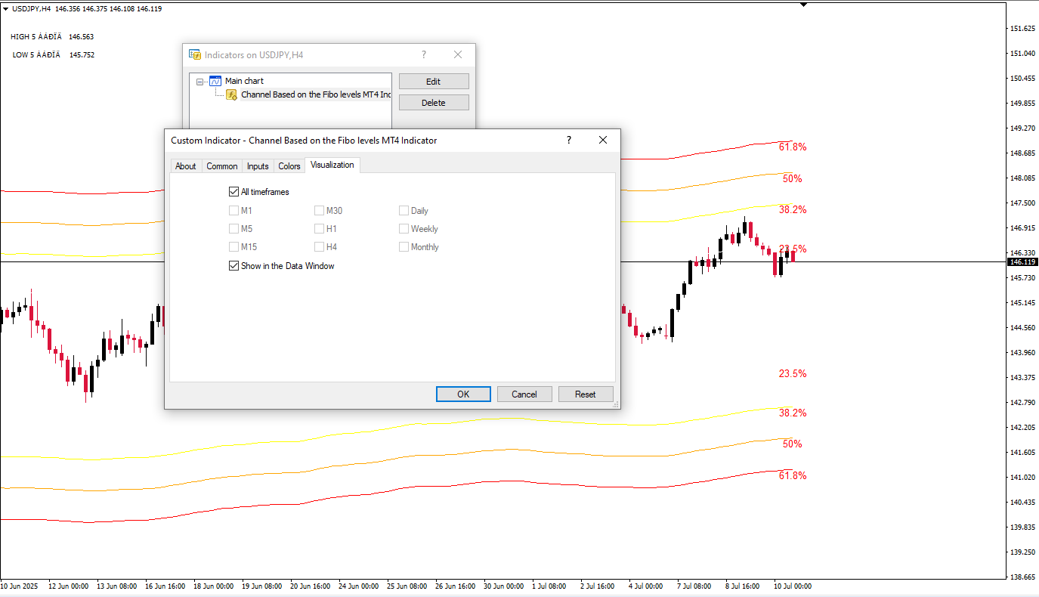
Task: Click the chart shift triangle marker at top
Action: tap(803, 5)
